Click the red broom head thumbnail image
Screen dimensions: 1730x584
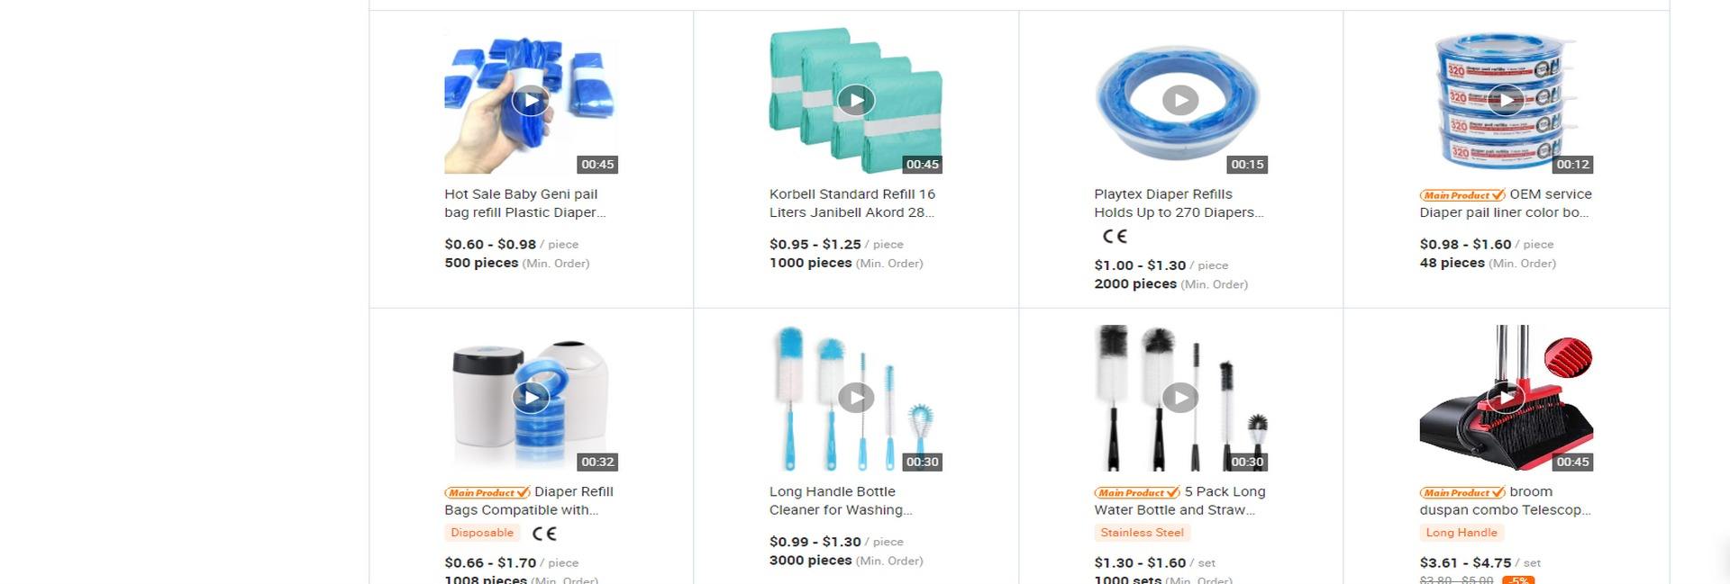pyautogui.click(x=1568, y=357)
